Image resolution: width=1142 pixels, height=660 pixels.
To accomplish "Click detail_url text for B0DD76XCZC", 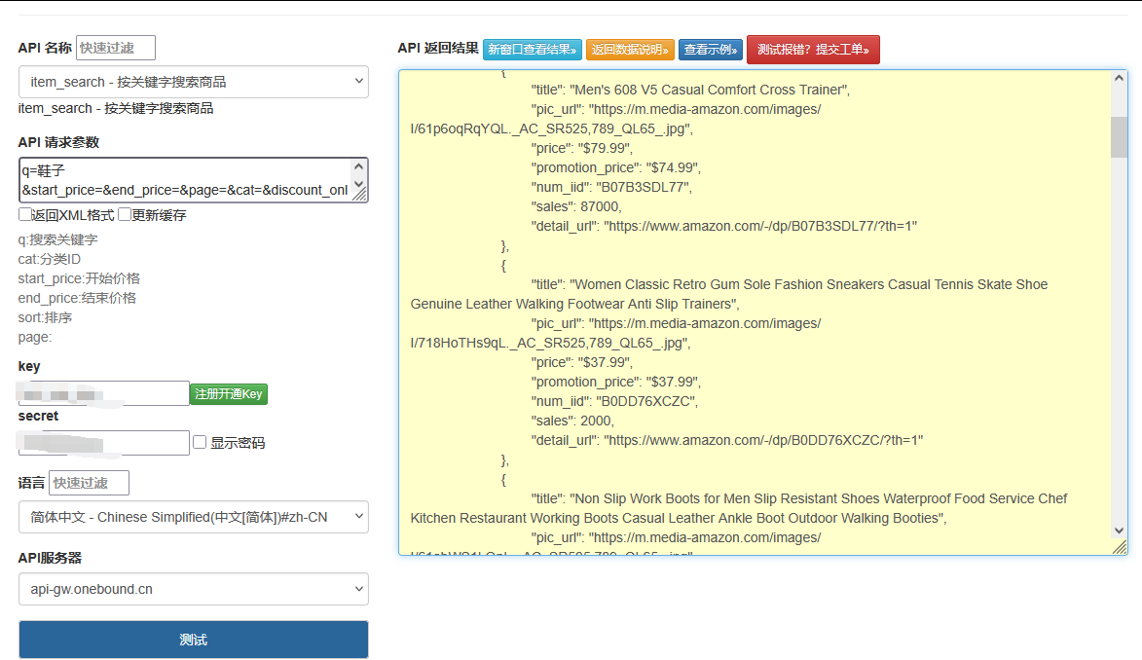I will [x=727, y=440].
